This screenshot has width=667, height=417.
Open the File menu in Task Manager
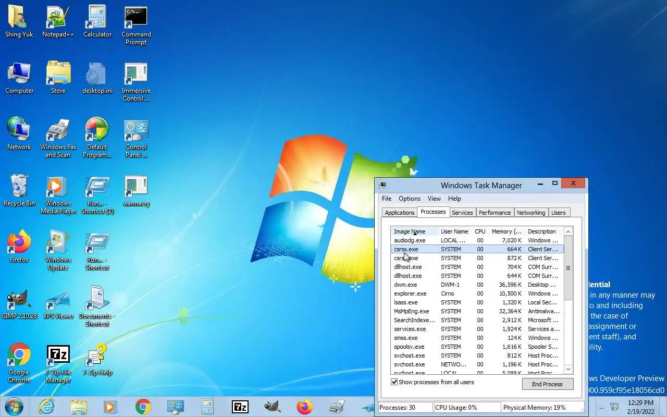point(387,199)
